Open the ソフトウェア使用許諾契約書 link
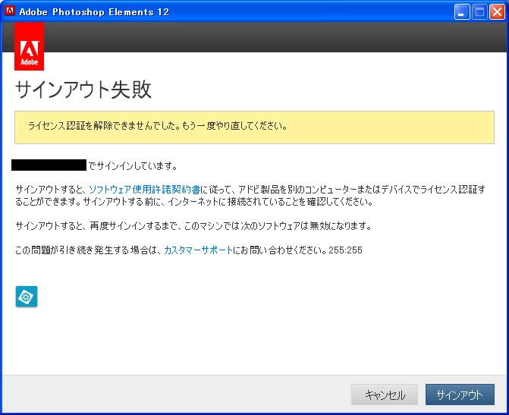 pos(144,190)
